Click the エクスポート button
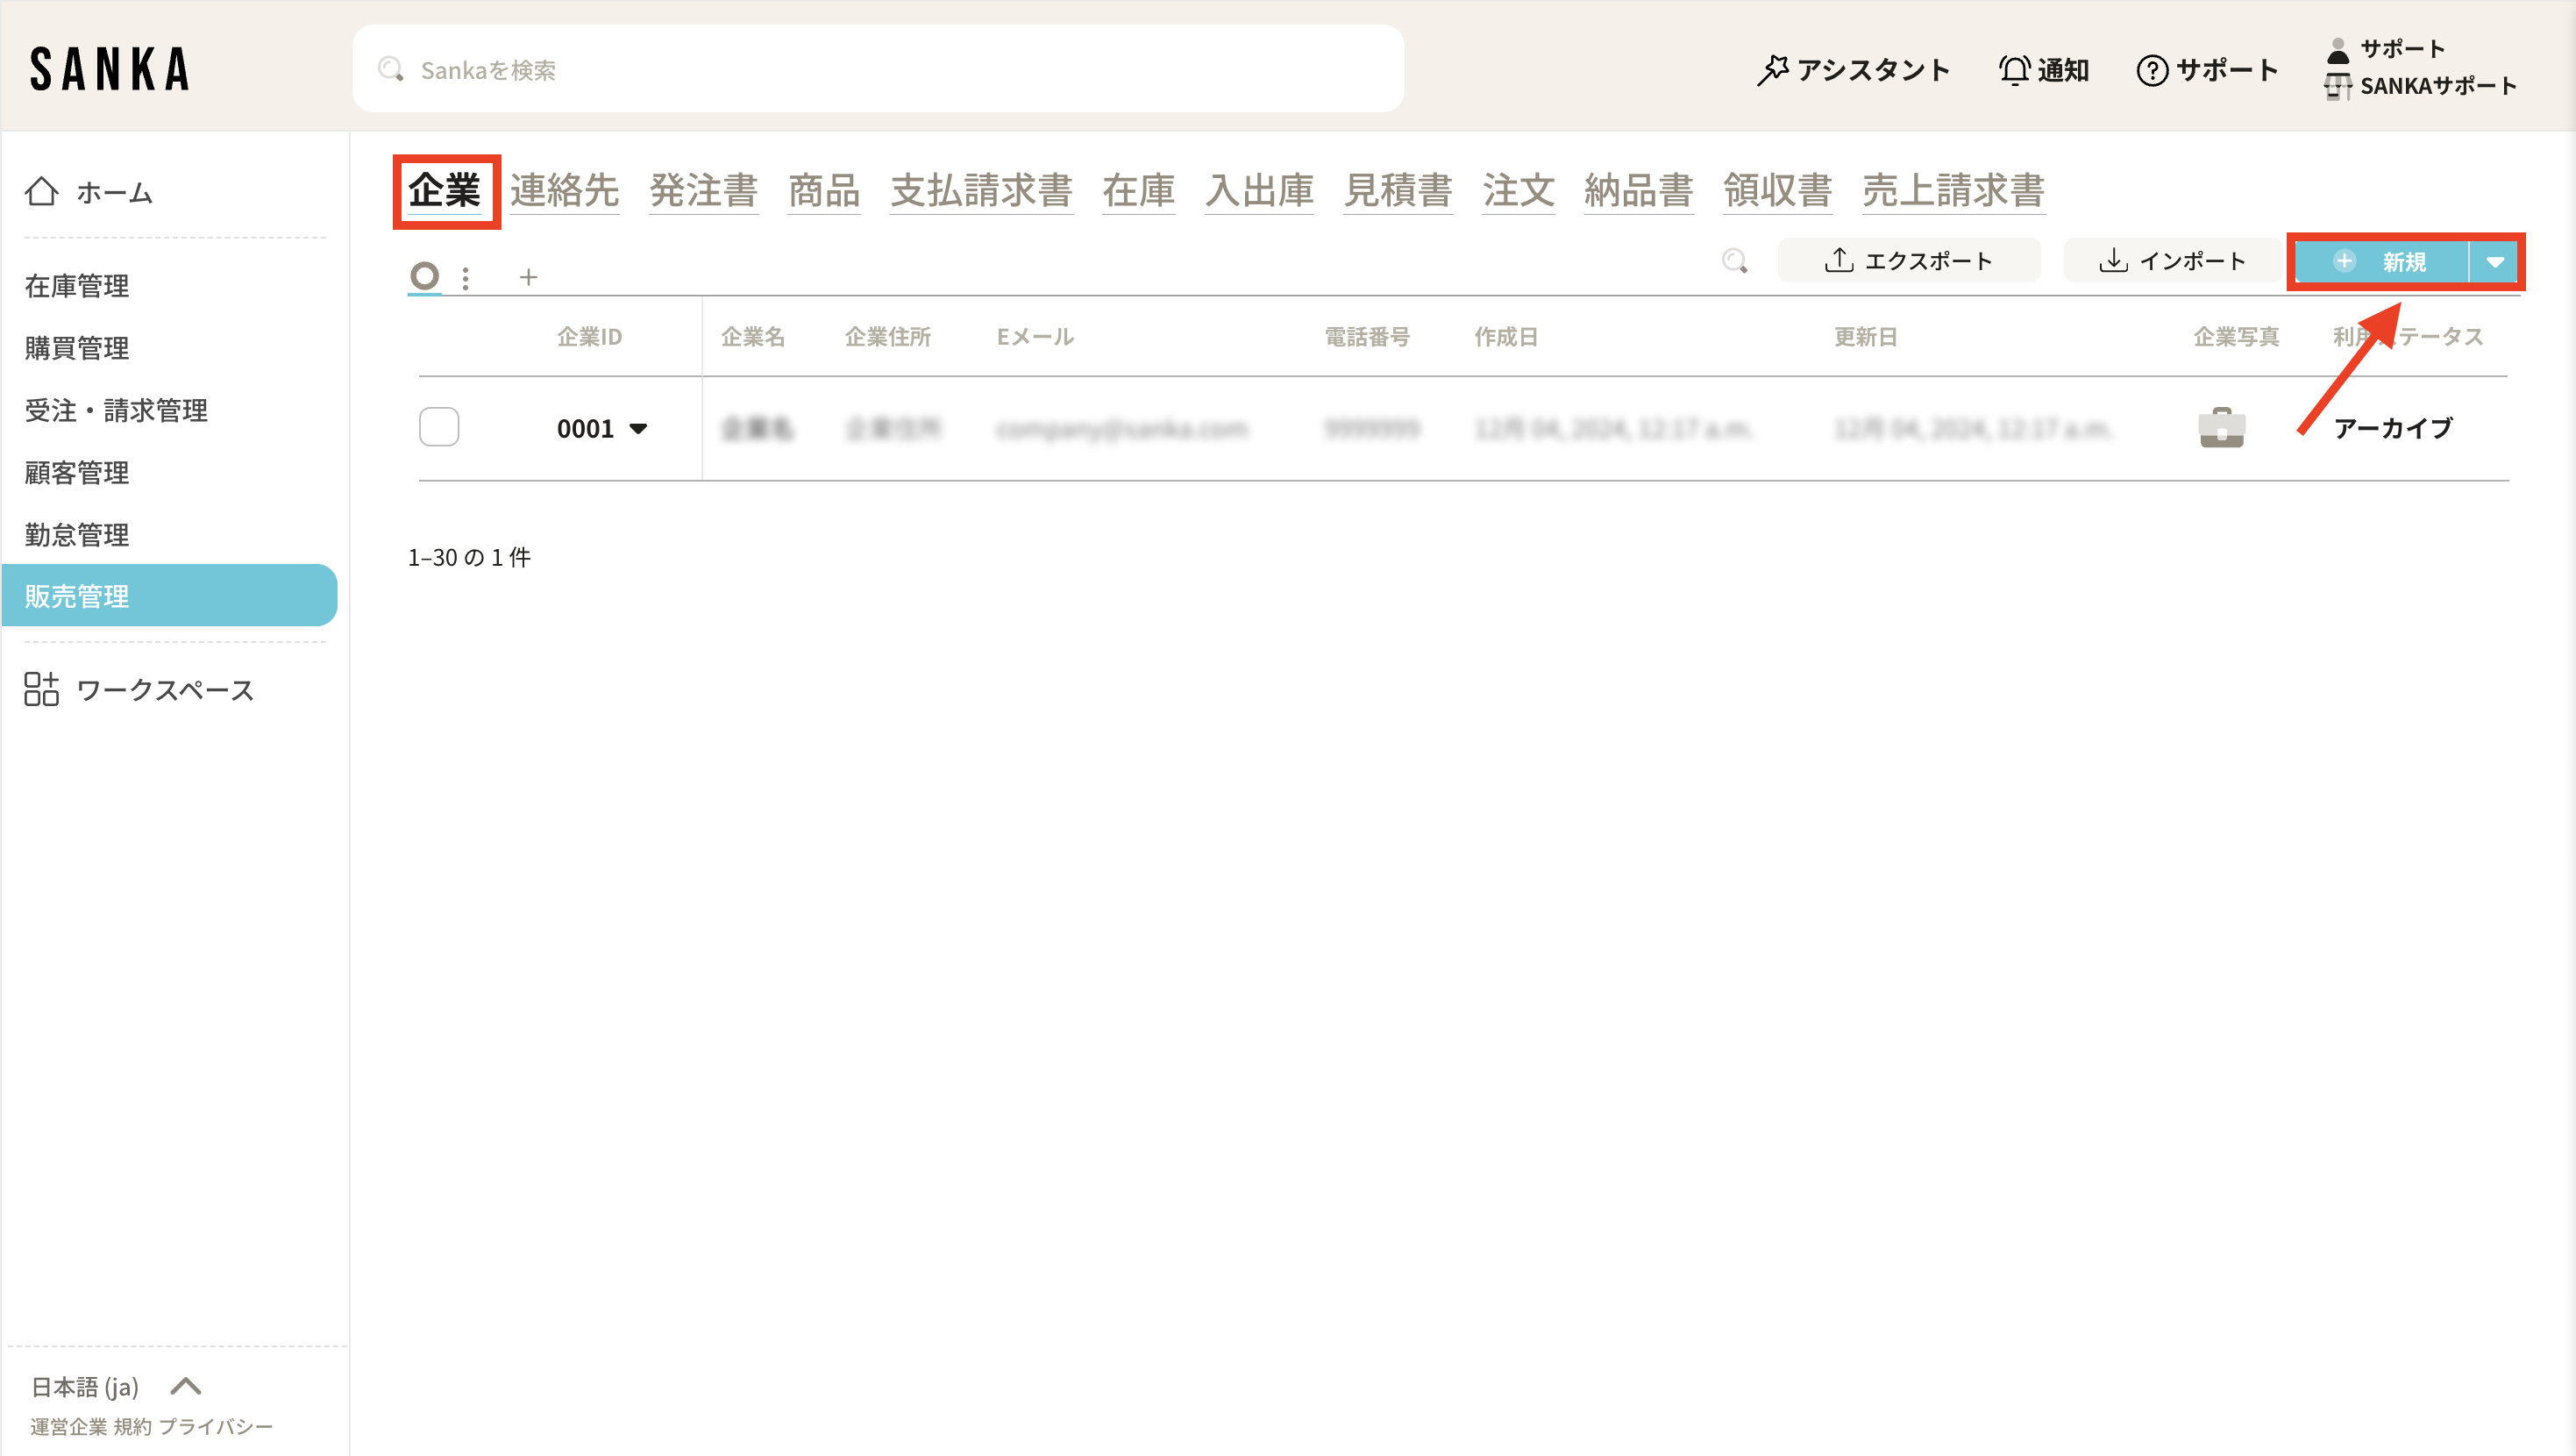Viewport: 2576px width, 1456px height. point(1908,261)
